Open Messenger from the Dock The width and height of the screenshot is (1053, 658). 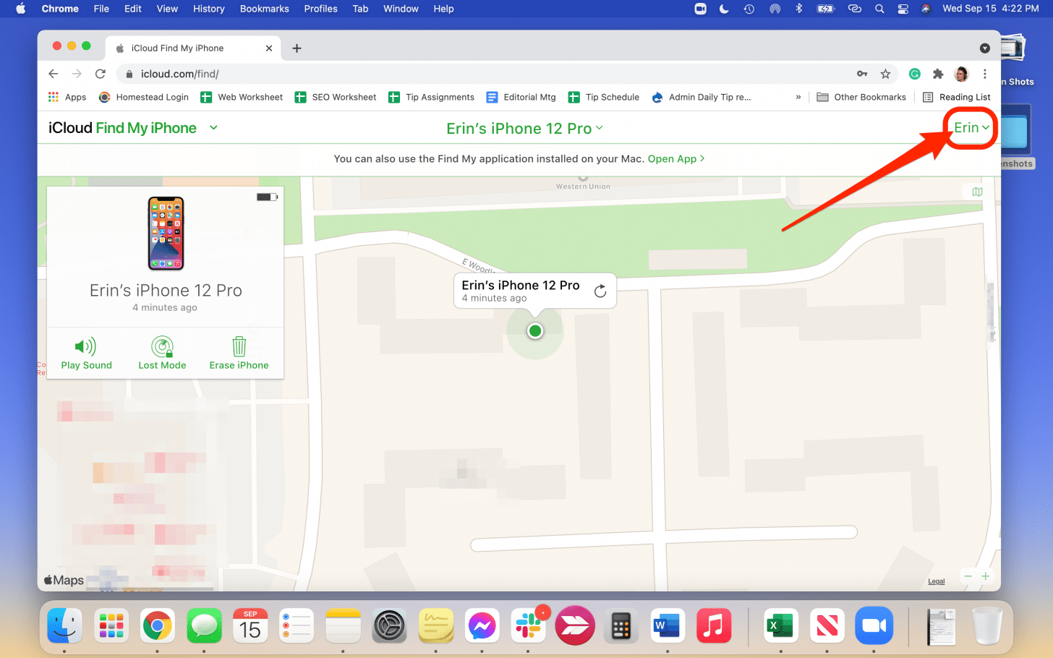(482, 625)
